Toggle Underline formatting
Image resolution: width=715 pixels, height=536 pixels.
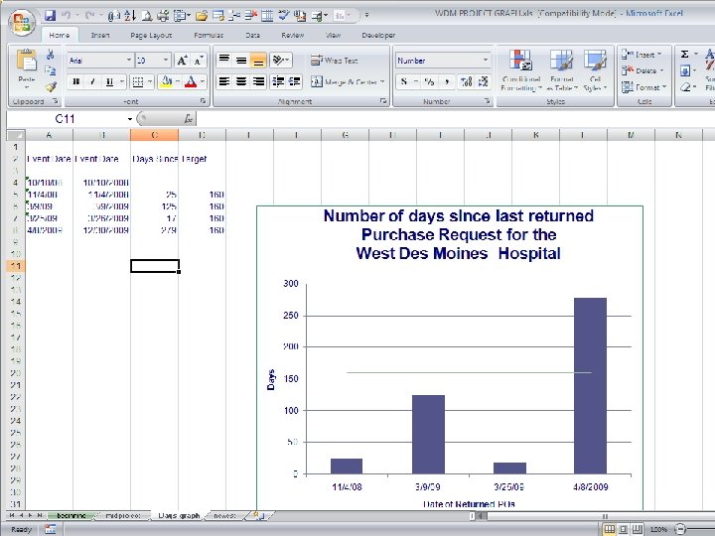(109, 81)
